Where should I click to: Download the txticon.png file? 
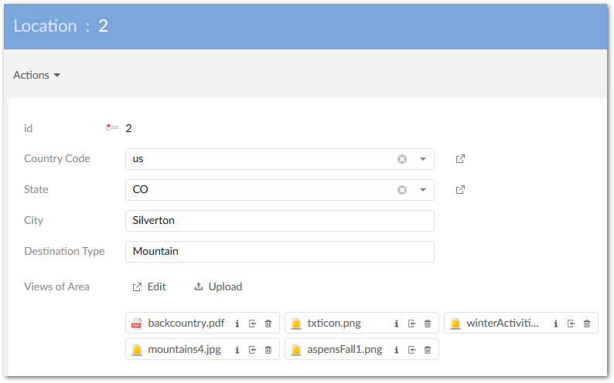(412, 324)
